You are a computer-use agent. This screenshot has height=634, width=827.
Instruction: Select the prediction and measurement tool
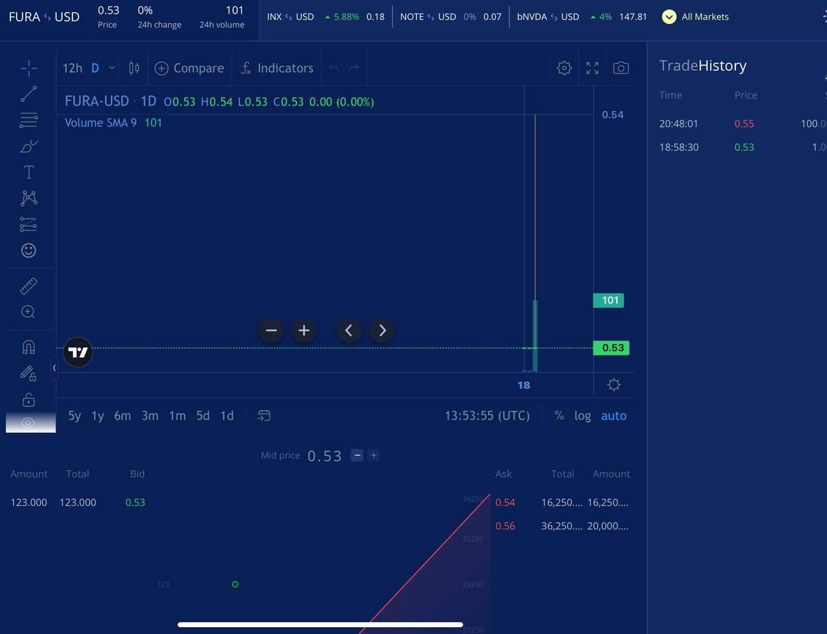(x=28, y=224)
